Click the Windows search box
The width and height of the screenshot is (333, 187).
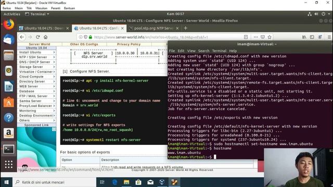pyautogui.click(x=54, y=182)
